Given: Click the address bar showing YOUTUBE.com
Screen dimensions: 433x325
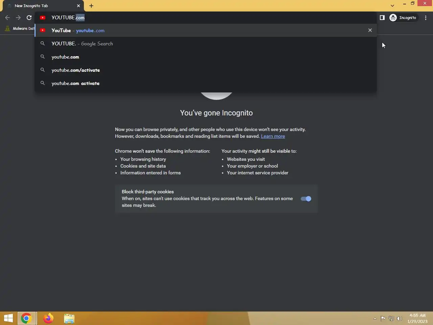Looking at the screenshot, I should click(x=206, y=18).
